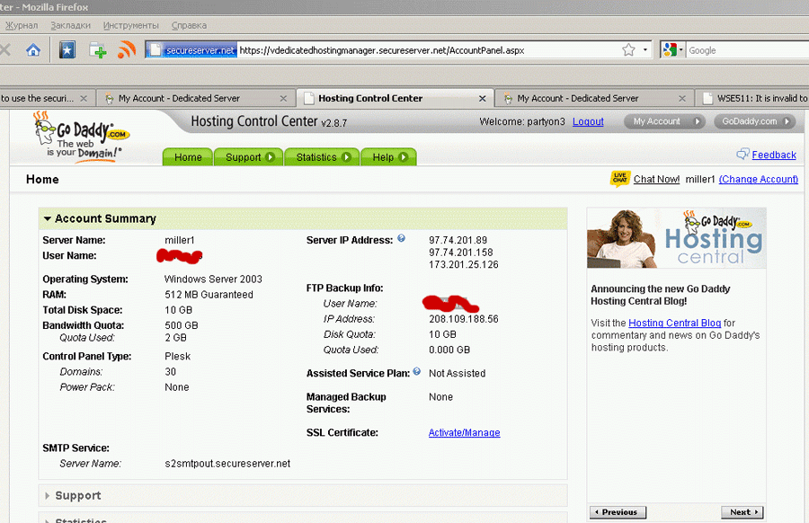Collapse the Account Summary section
Viewport: 809px width, 523px height.
click(48, 218)
